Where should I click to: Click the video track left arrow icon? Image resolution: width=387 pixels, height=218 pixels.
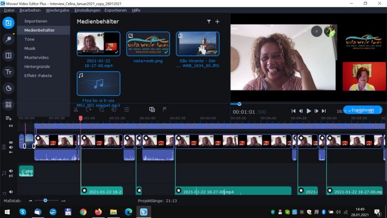tap(11, 152)
